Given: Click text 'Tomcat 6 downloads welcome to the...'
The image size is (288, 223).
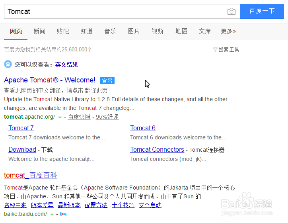Looking at the screenshot, I should tap(178, 137).
